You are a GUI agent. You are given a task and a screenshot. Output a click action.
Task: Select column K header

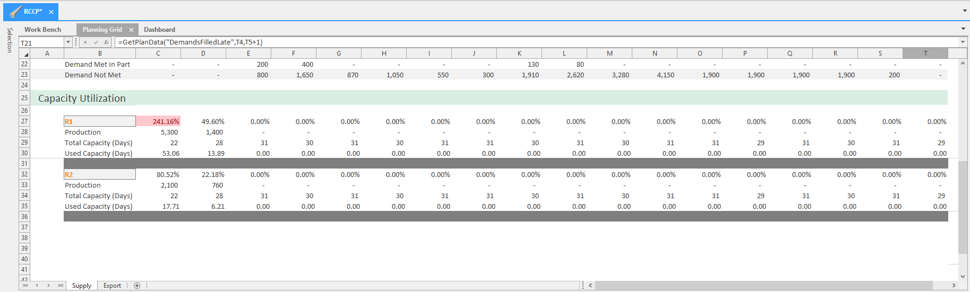[519, 54]
